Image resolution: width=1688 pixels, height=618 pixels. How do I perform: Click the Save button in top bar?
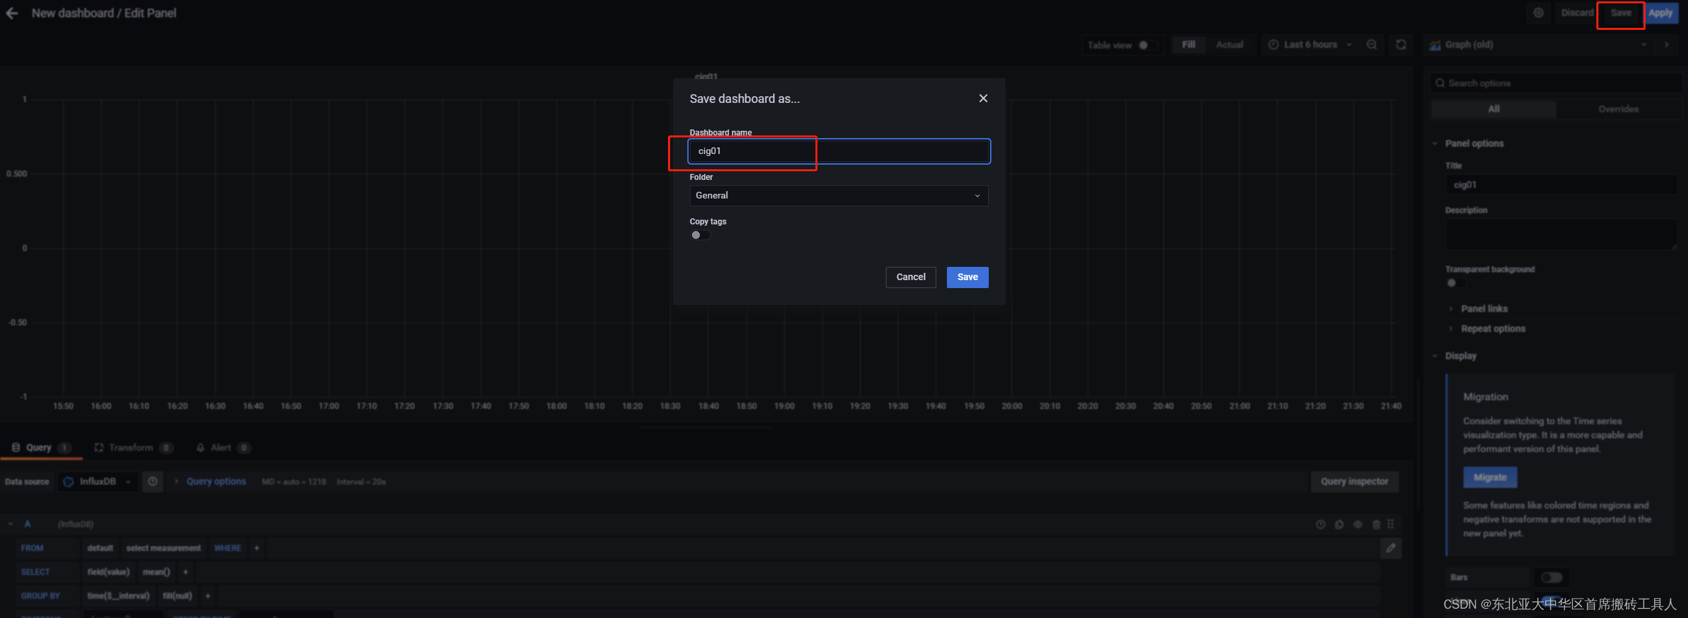(1621, 13)
